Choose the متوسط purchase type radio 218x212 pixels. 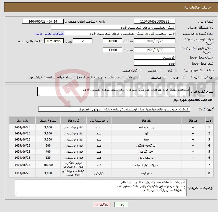pos(164,77)
